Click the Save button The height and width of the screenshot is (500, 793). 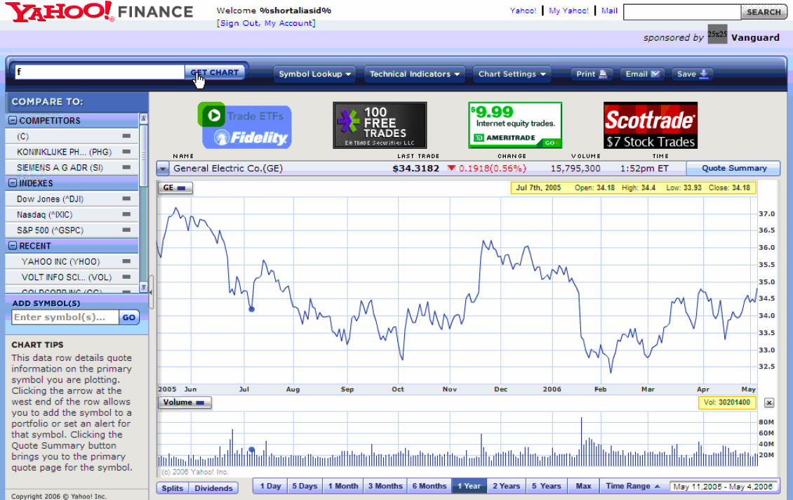693,74
